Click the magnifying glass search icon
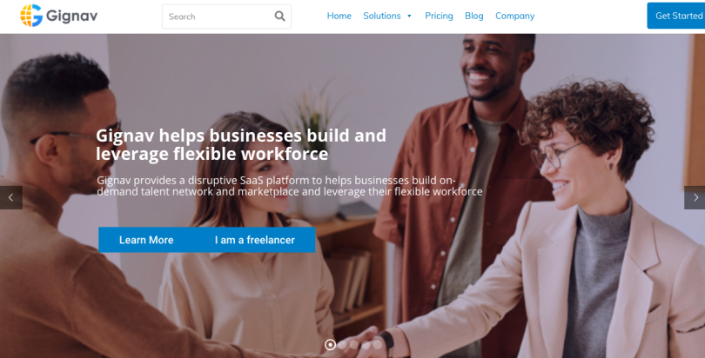This screenshot has height=358, width=705. 279,17
